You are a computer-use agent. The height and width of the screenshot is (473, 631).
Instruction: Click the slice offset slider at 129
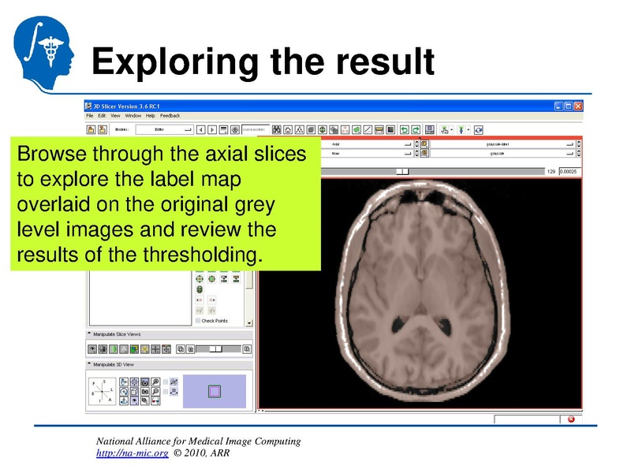coord(401,169)
